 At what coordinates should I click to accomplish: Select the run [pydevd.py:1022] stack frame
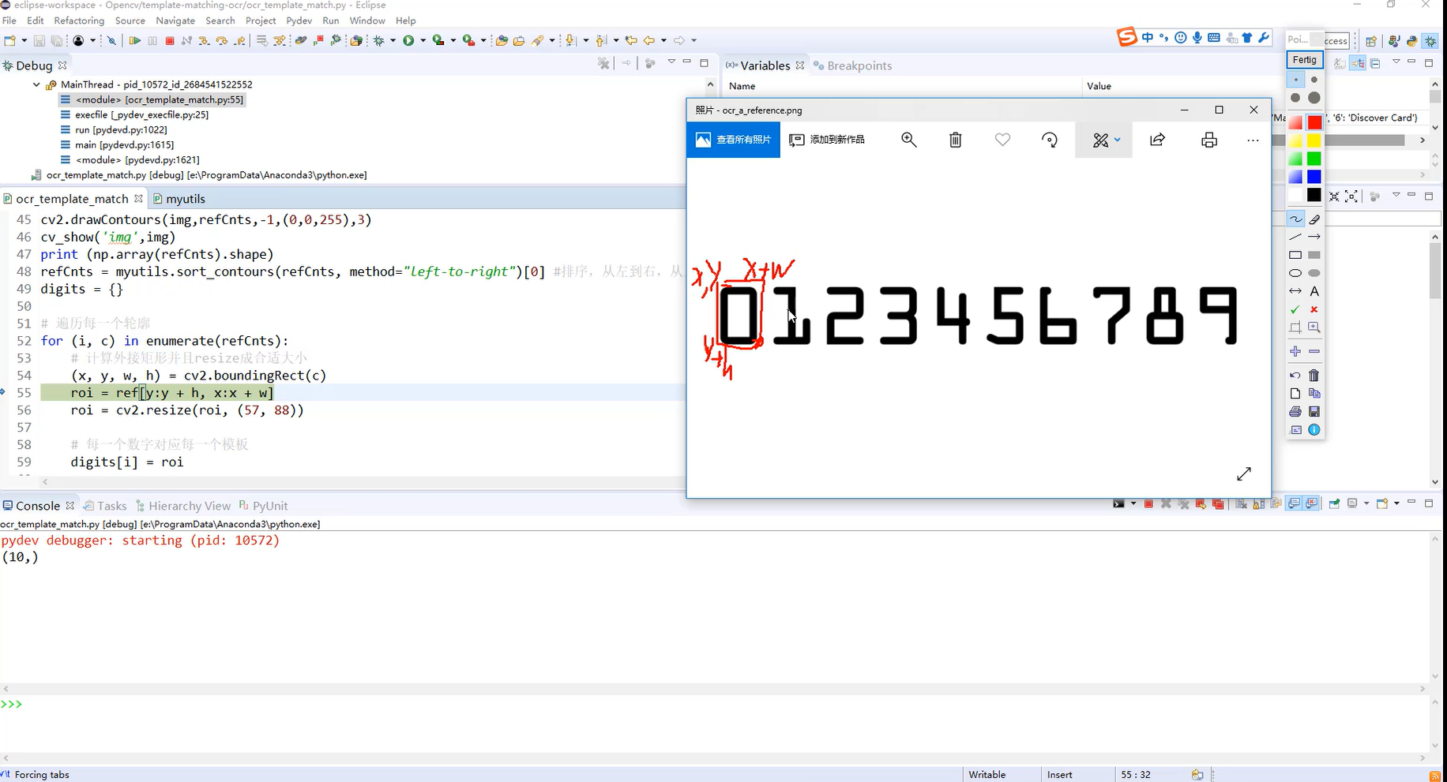point(114,129)
